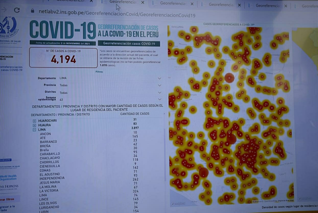This screenshot has width=318, height=213.
Task: Open the Departamento dropdown showing LIMA
Action: tap(159, 78)
